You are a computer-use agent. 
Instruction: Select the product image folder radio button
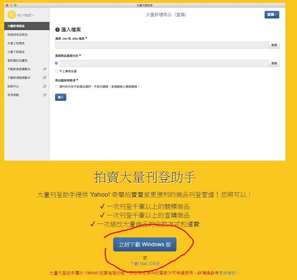tap(56, 64)
